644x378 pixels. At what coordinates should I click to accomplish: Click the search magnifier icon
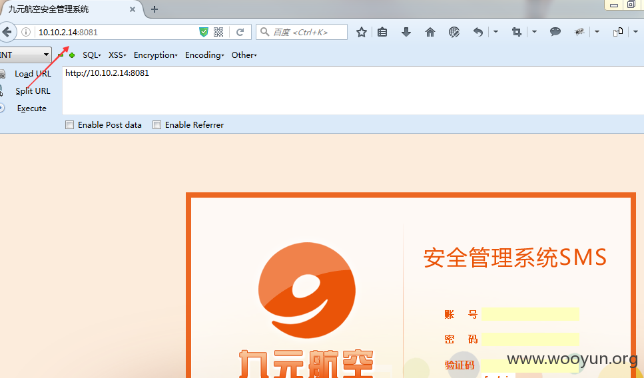pyautogui.click(x=265, y=32)
